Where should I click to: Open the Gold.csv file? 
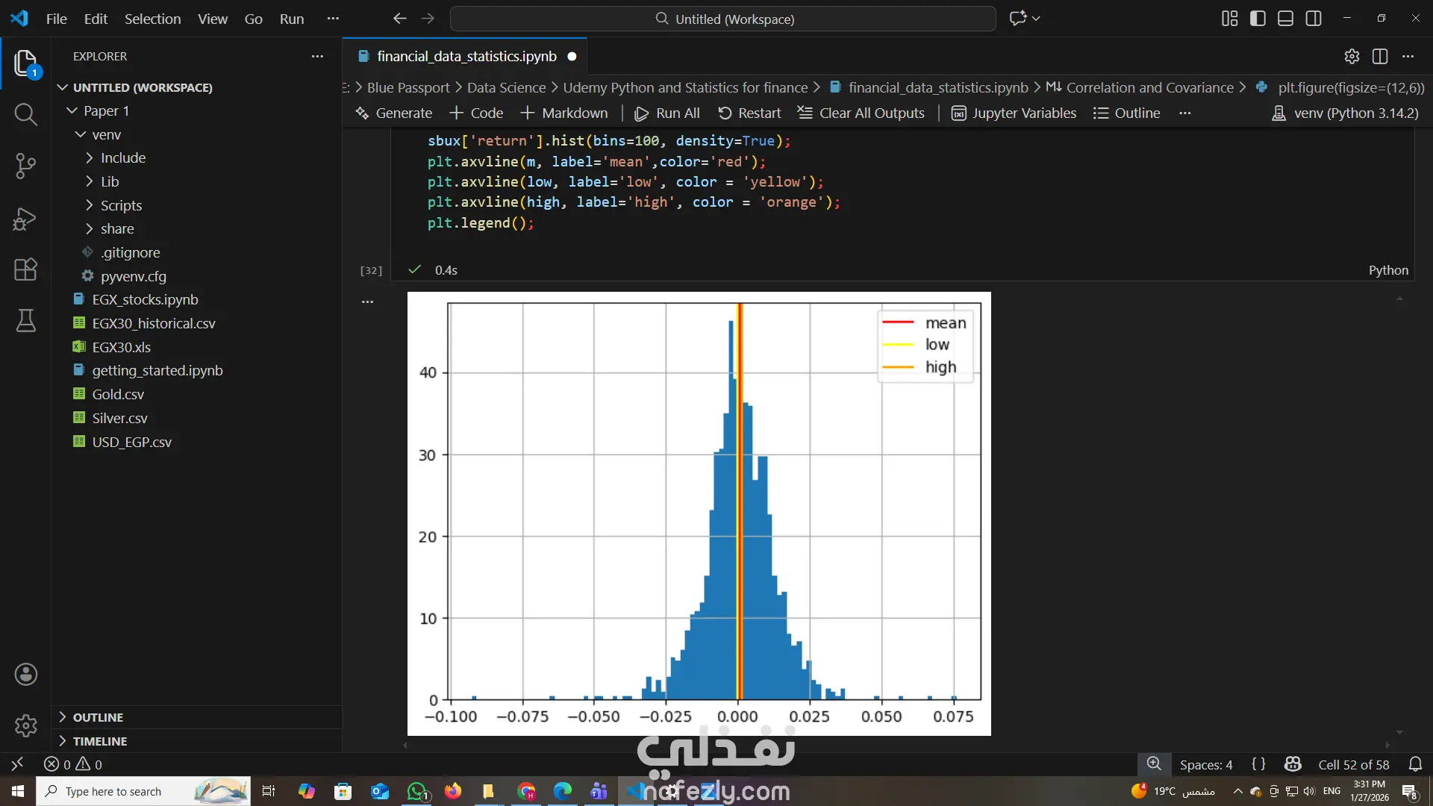pos(118,394)
